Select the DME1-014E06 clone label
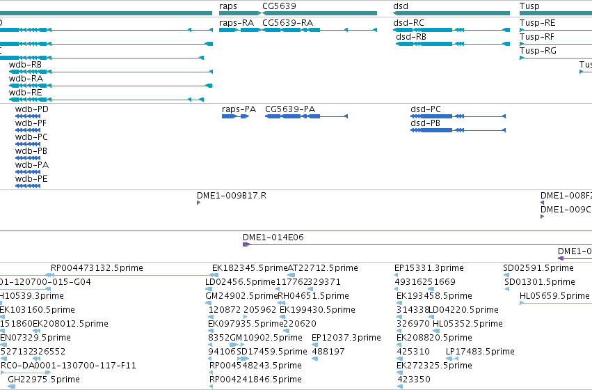 [x=273, y=237]
